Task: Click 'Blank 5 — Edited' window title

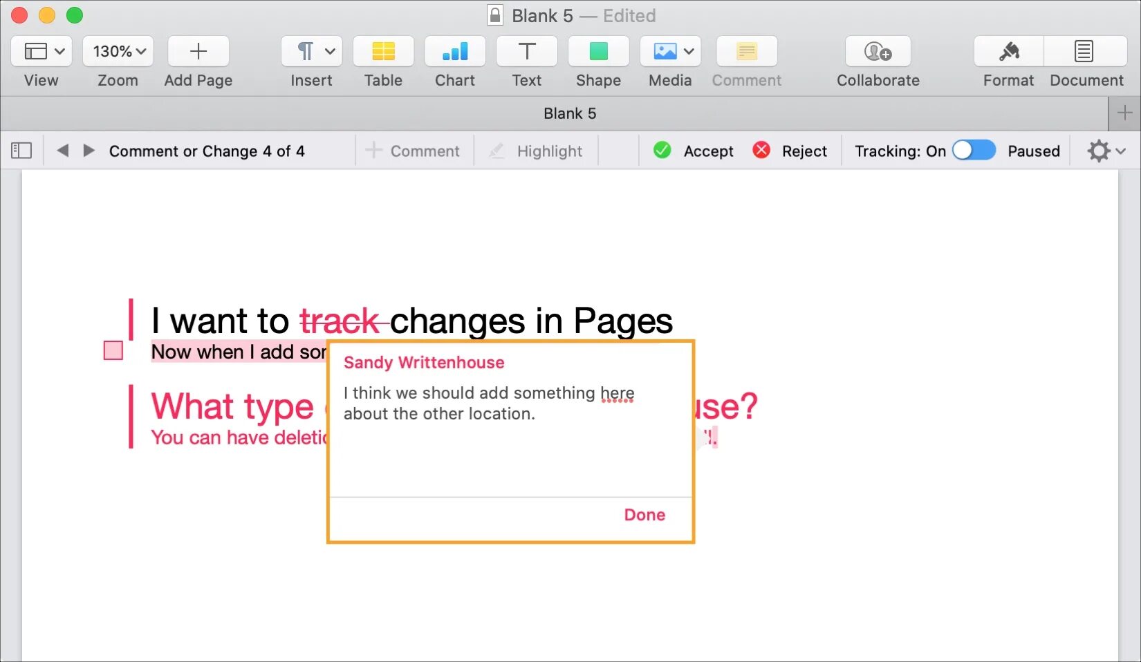Action: click(584, 15)
